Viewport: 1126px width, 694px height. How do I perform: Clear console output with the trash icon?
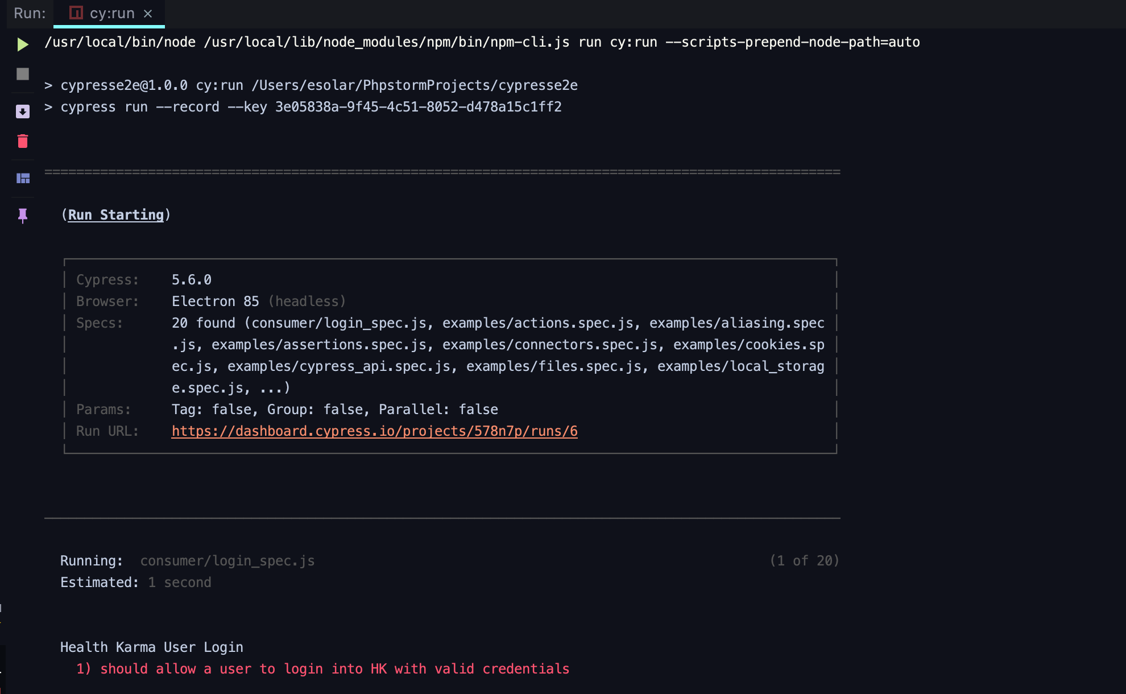(x=23, y=141)
